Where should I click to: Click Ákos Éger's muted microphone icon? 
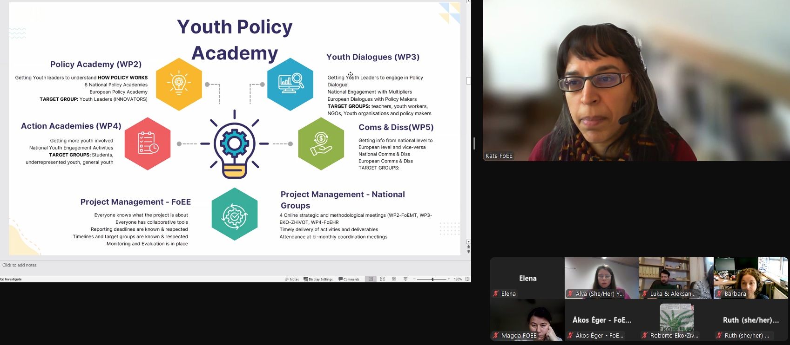[x=570, y=335]
